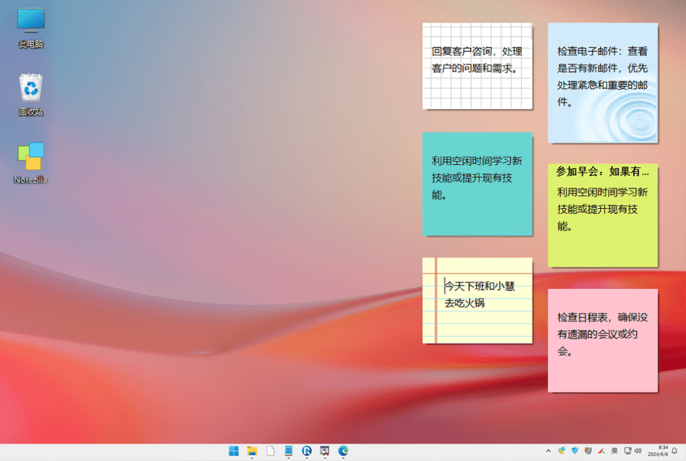This screenshot has width=686, height=461.
Task: Click the round blue R app icon in taskbar
Action: [x=307, y=451]
